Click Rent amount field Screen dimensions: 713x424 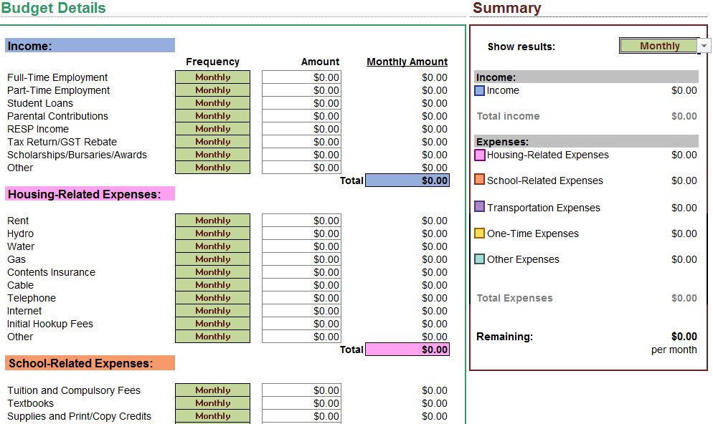301,220
